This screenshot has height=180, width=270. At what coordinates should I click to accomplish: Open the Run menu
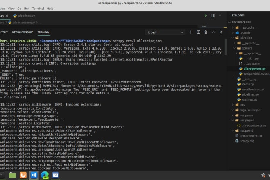(x=27, y=9)
